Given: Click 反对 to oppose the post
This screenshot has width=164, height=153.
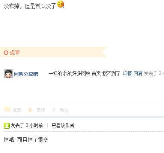Looking at the screenshot, I should (64, 110).
